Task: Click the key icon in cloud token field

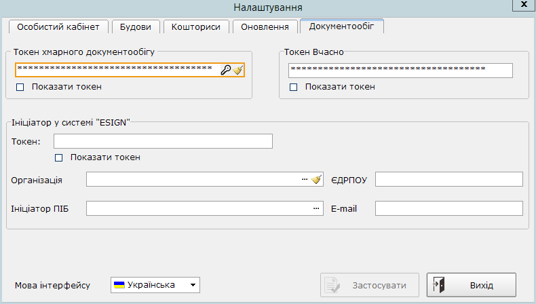Action: pyautogui.click(x=226, y=69)
